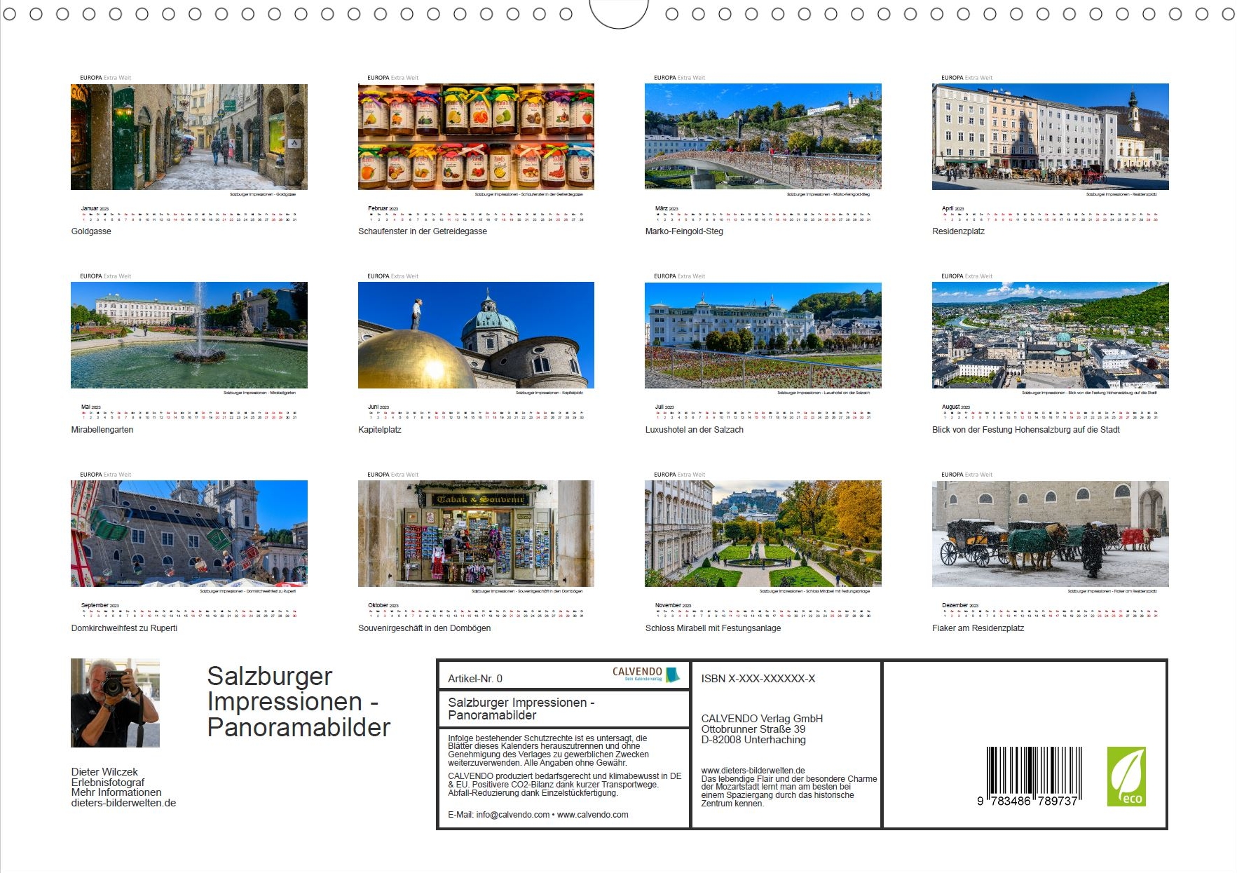This screenshot has height=873, width=1237.
Task: Select the Hohensalzburg city view thumbnail
Action: [1050, 335]
